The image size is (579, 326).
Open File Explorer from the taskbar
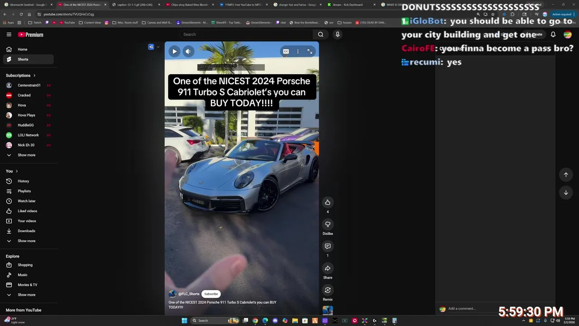tap(295, 321)
